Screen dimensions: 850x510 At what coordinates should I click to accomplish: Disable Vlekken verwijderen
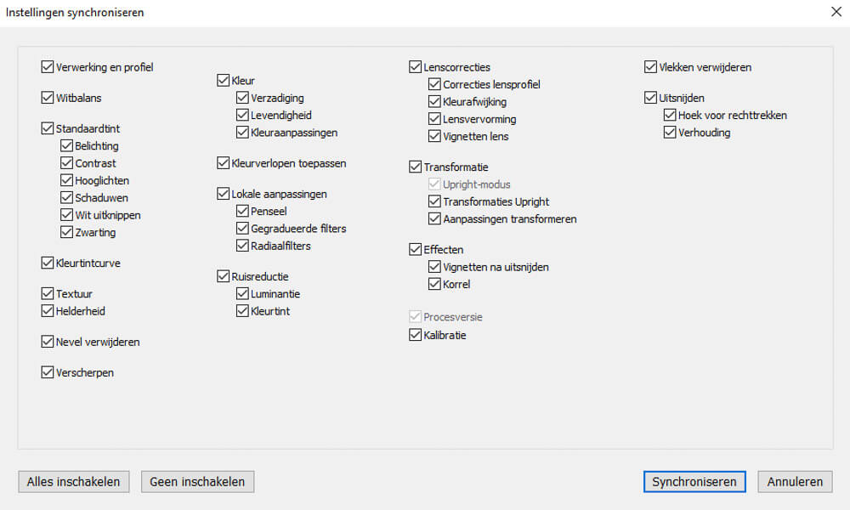pos(651,67)
